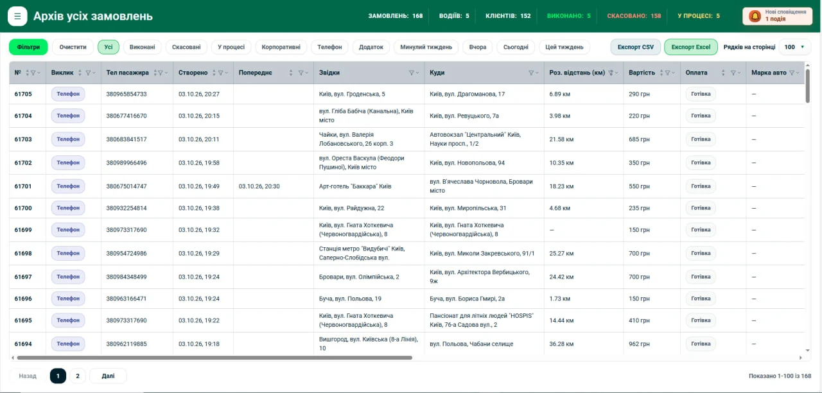Toggle the Додаток filter chip

click(371, 47)
